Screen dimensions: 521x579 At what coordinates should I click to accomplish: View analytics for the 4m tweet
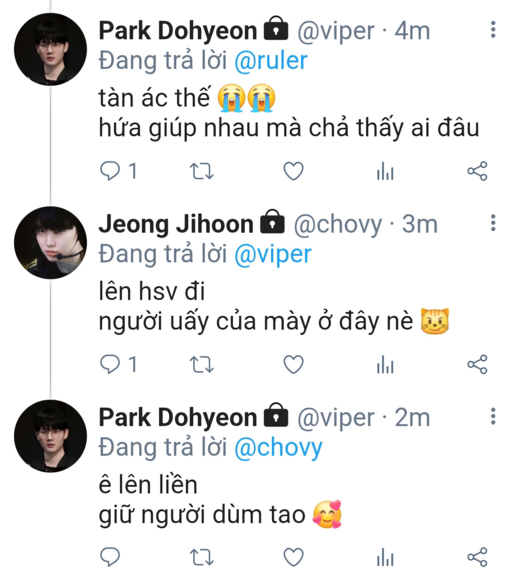coord(385,171)
